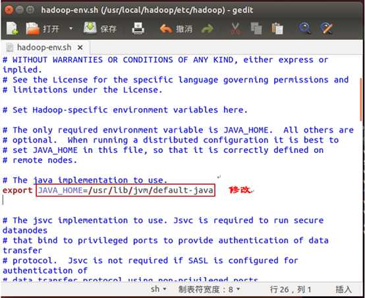Click the 行 26, 列 1 cursor position

(x=291, y=289)
